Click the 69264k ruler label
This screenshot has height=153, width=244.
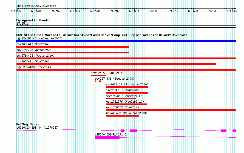(232, 11)
